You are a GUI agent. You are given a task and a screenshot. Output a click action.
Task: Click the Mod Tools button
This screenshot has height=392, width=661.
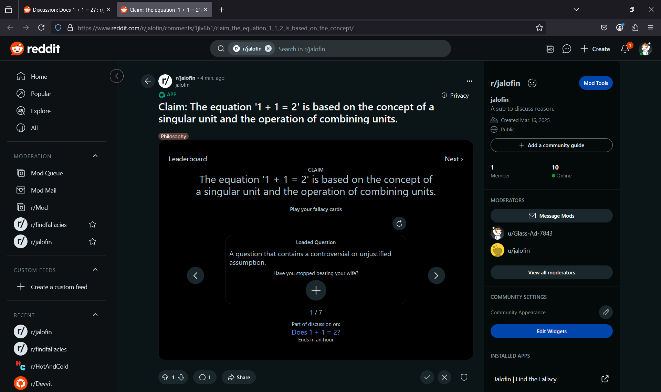[x=596, y=83]
